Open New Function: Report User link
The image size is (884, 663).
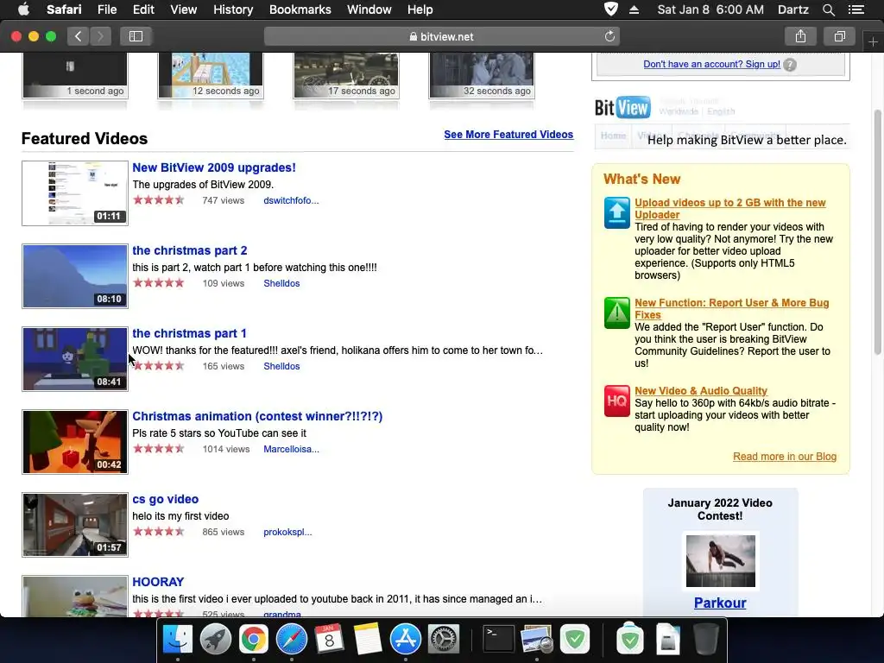(732, 308)
